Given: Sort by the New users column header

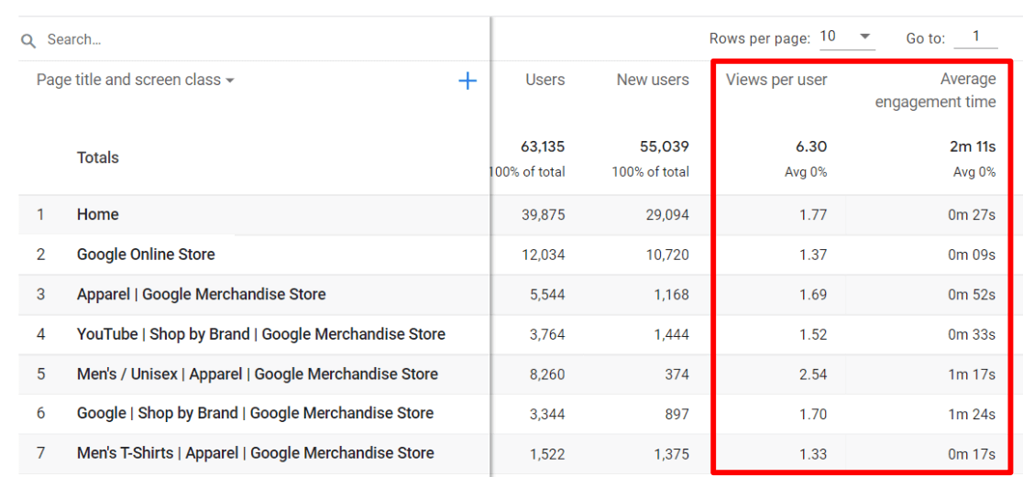Looking at the screenshot, I should point(653,80).
